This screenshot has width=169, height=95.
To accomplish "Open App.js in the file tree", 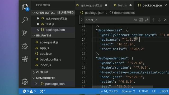I will pyautogui.click(x=44, y=48).
